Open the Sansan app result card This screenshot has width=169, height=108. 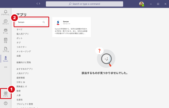[x=71, y=27]
